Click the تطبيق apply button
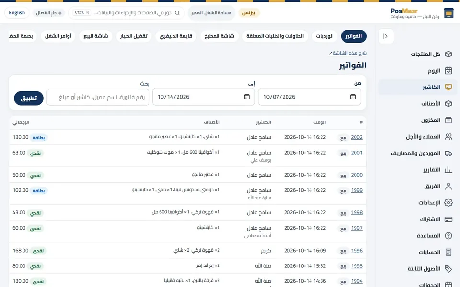The width and height of the screenshot is (460, 287). coord(29,98)
